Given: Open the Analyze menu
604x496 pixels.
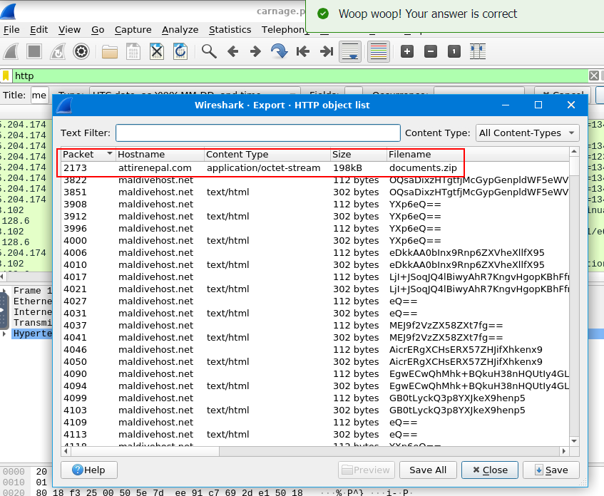Looking at the screenshot, I should (180, 29).
